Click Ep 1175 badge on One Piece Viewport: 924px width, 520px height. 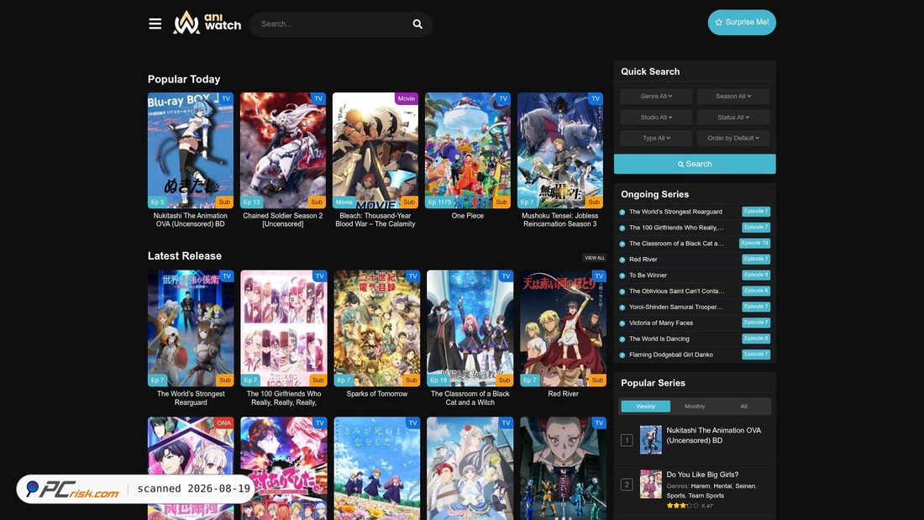pos(439,202)
